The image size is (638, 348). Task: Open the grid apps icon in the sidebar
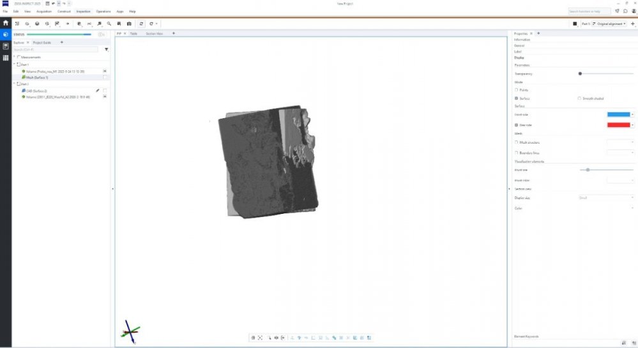pos(6,58)
